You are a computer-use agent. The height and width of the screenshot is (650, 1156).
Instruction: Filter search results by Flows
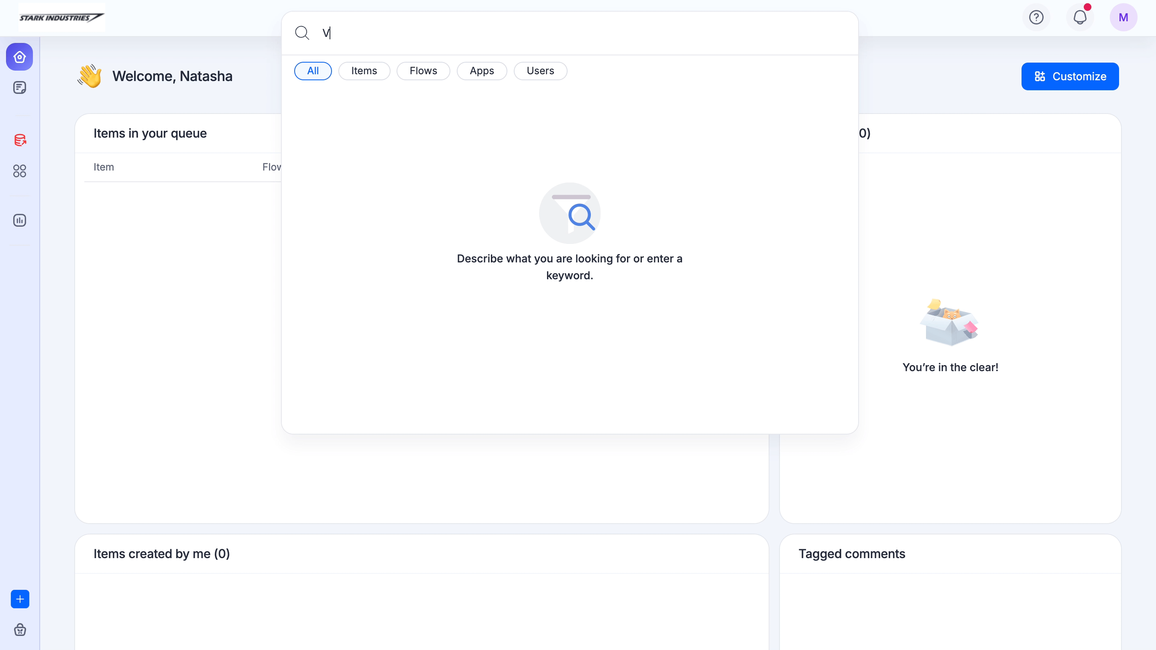(423, 71)
